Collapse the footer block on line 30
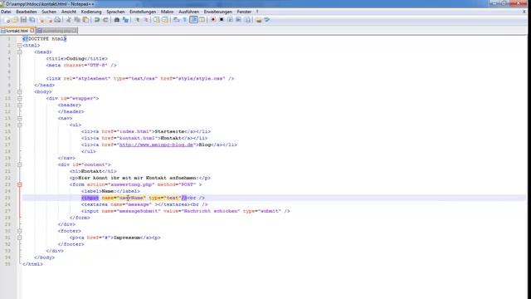This screenshot has width=531, height=299. tap(20, 231)
